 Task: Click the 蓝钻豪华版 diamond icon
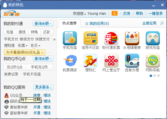point(7,113)
